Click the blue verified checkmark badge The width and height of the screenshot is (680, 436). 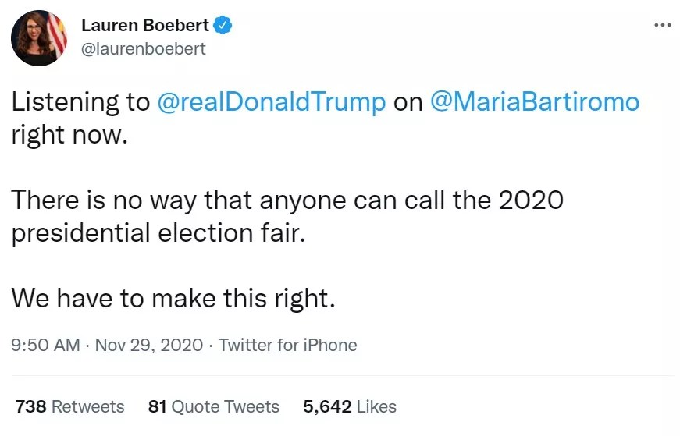tap(223, 26)
